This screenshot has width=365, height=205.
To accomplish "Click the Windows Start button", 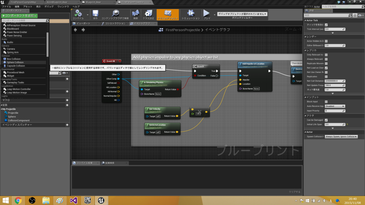I will pyautogui.click(x=5, y=200).
